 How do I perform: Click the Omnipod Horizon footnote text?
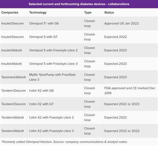pyautogui.click(x=64, y=142)
